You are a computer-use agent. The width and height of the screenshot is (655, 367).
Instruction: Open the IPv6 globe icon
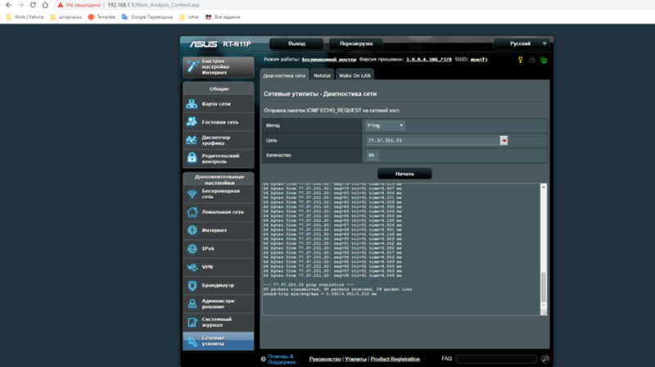point(192,248)
